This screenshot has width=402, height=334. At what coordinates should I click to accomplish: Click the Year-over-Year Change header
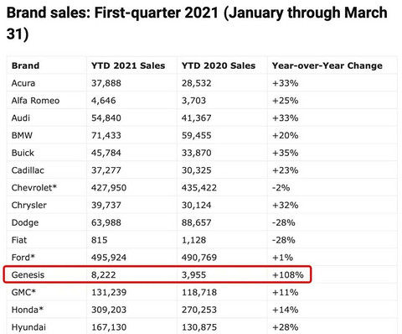(327, 65)
